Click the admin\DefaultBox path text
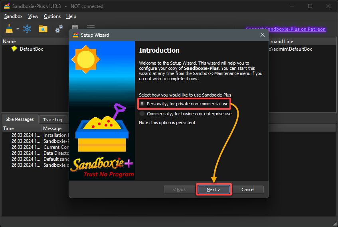338x227 pixels. click(290, 49)
